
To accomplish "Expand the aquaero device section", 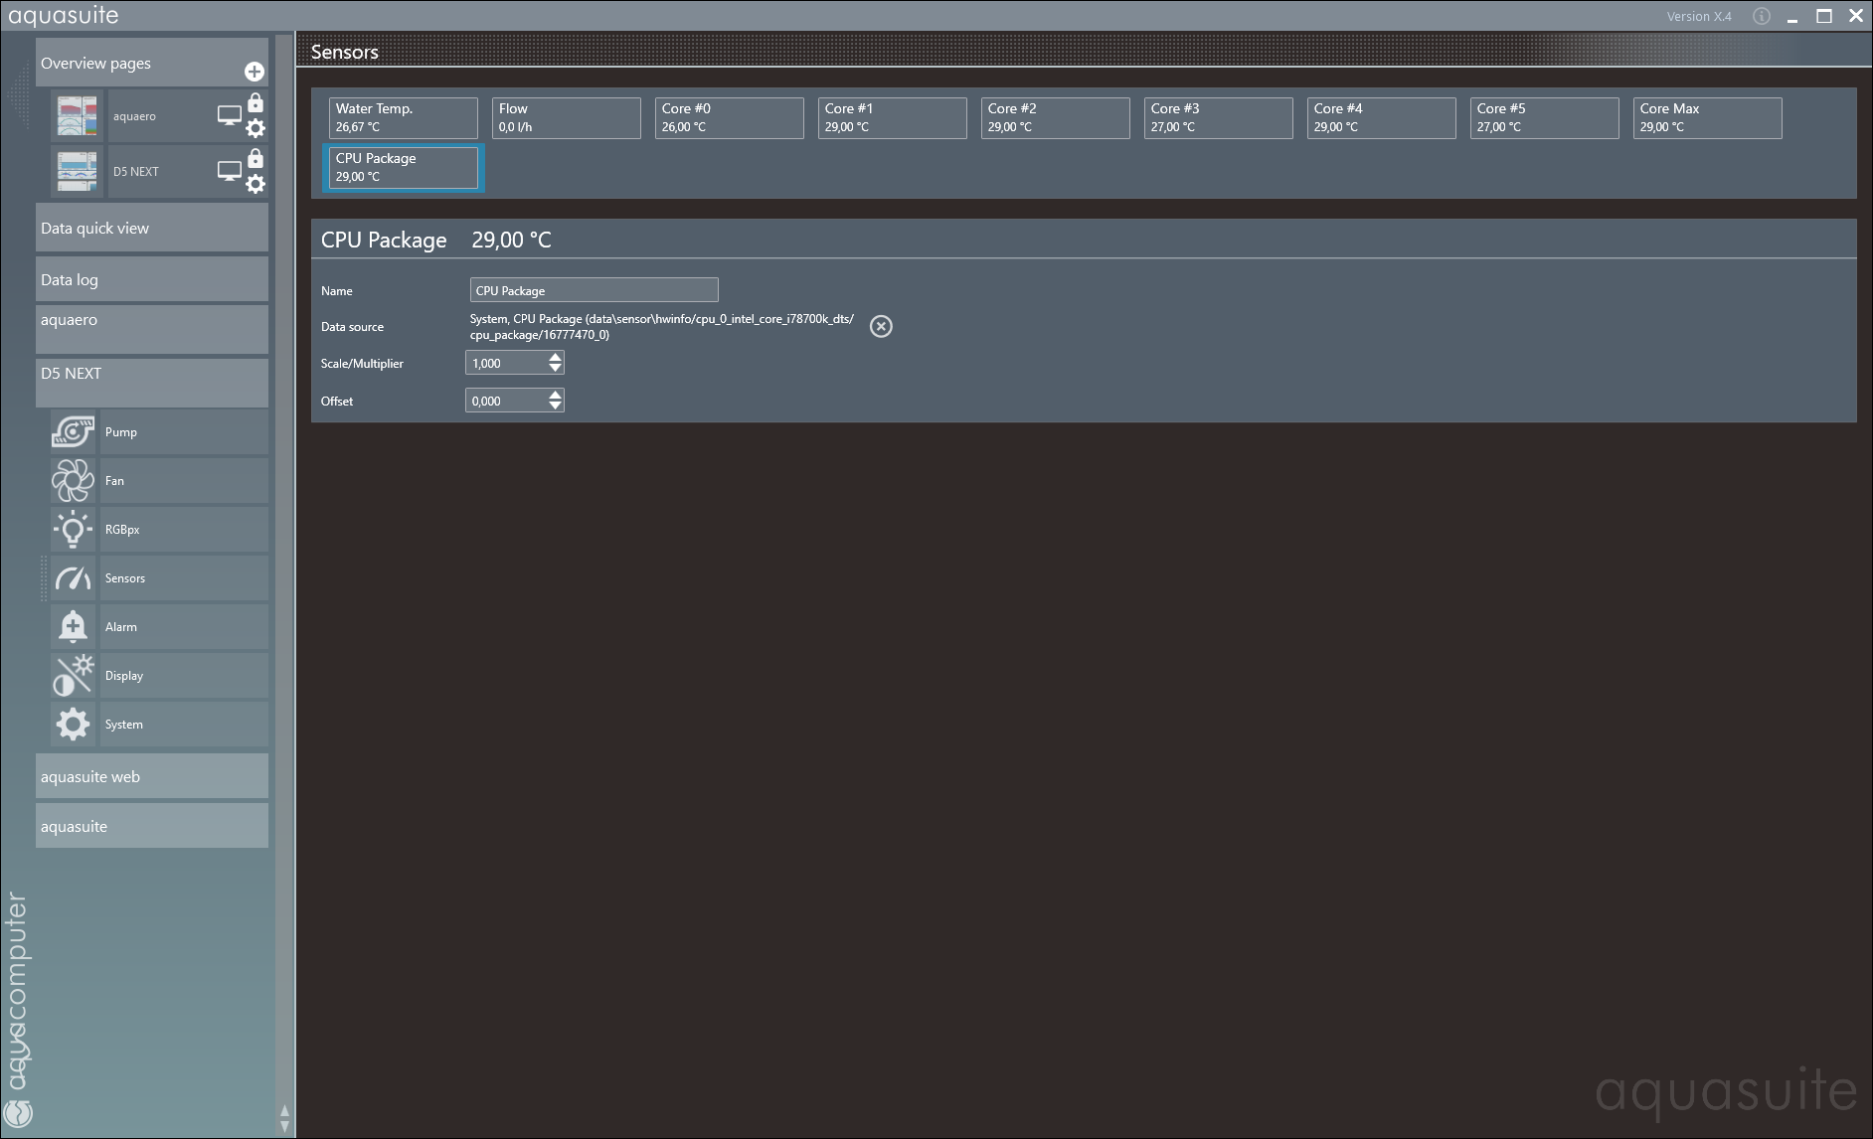I will (151, 329).
